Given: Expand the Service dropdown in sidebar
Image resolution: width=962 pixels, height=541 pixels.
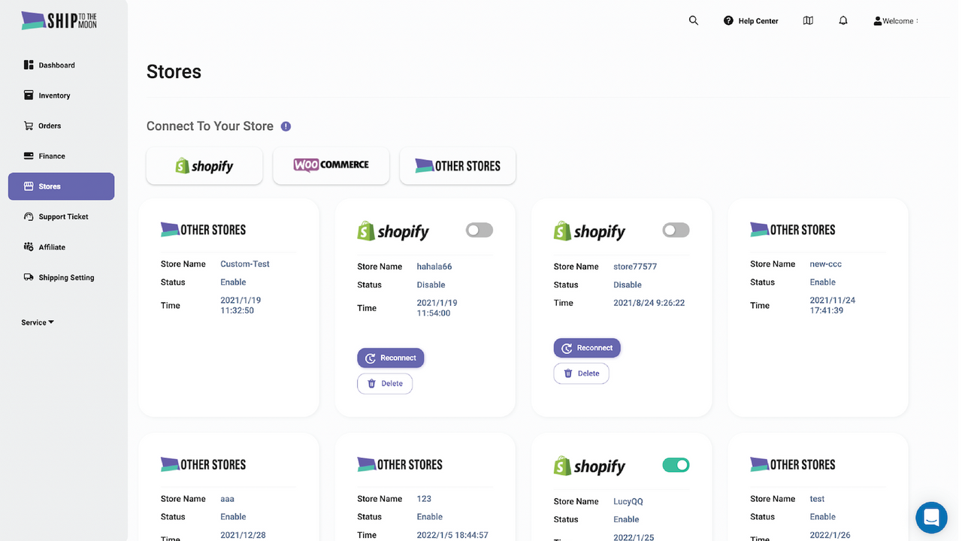Looking at the screenshot, I should coord(37,322).
